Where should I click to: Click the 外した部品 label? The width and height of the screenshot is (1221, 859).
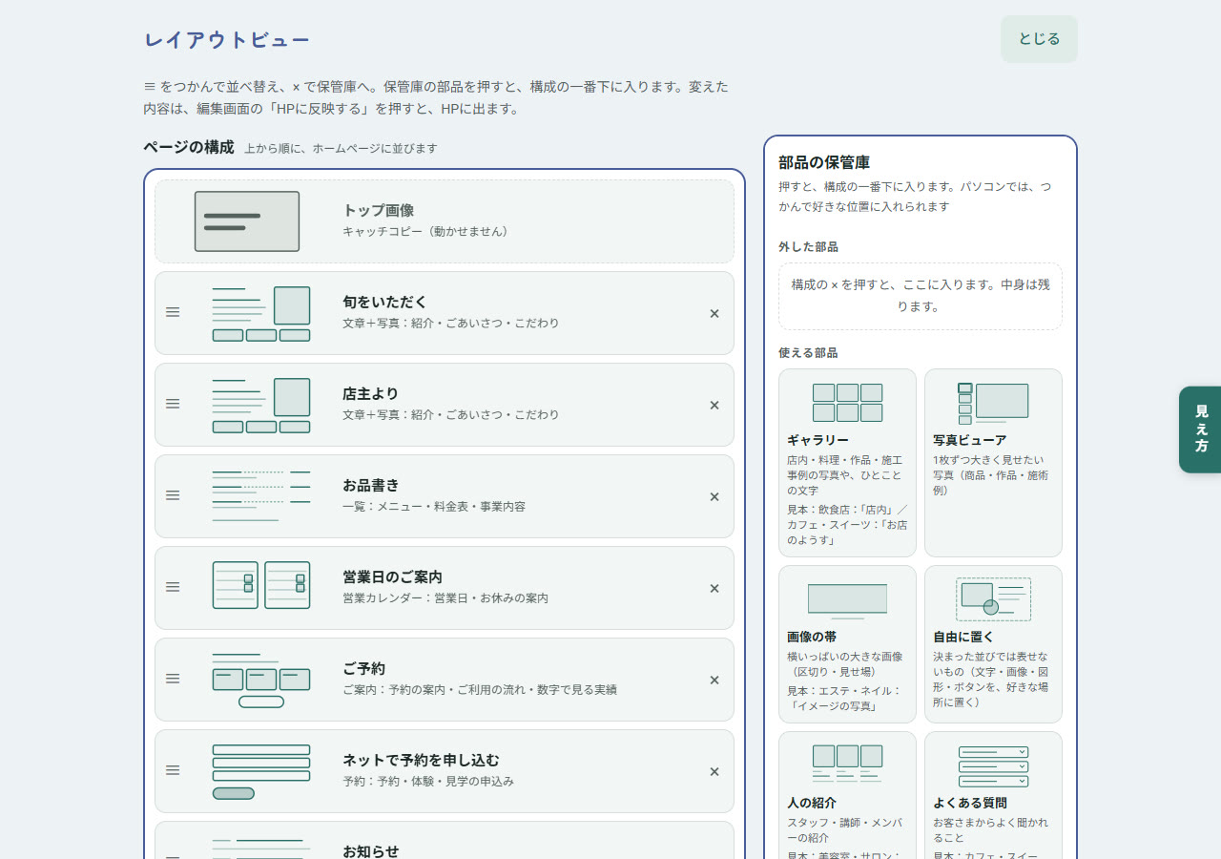808,246
